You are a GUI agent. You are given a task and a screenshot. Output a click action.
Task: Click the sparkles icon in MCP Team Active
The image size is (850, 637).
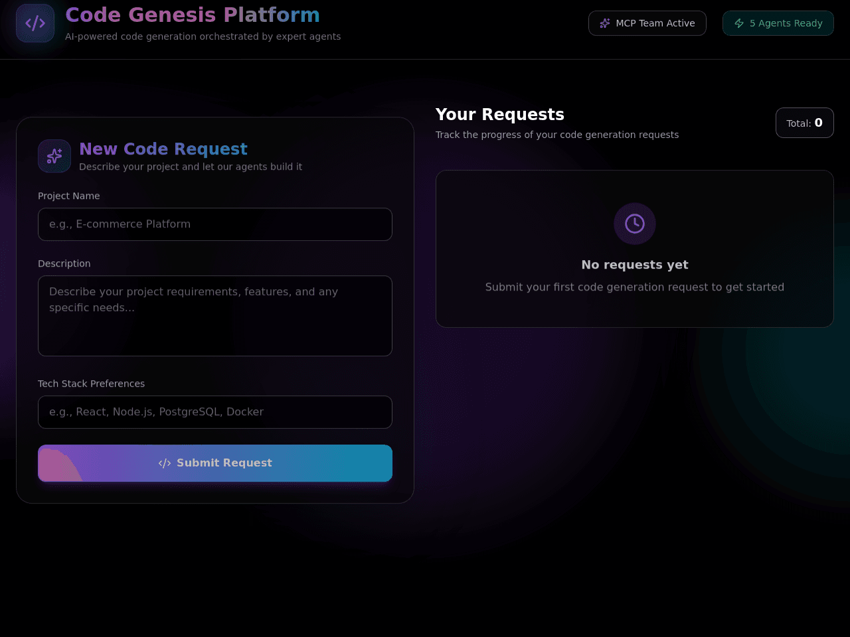[605, 23]
